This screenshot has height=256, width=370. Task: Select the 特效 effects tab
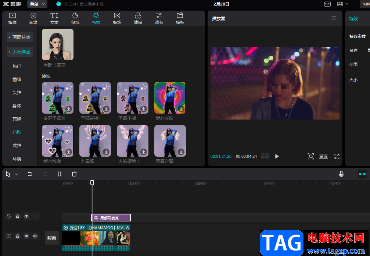pyautogui.click(x=96, y=19)
